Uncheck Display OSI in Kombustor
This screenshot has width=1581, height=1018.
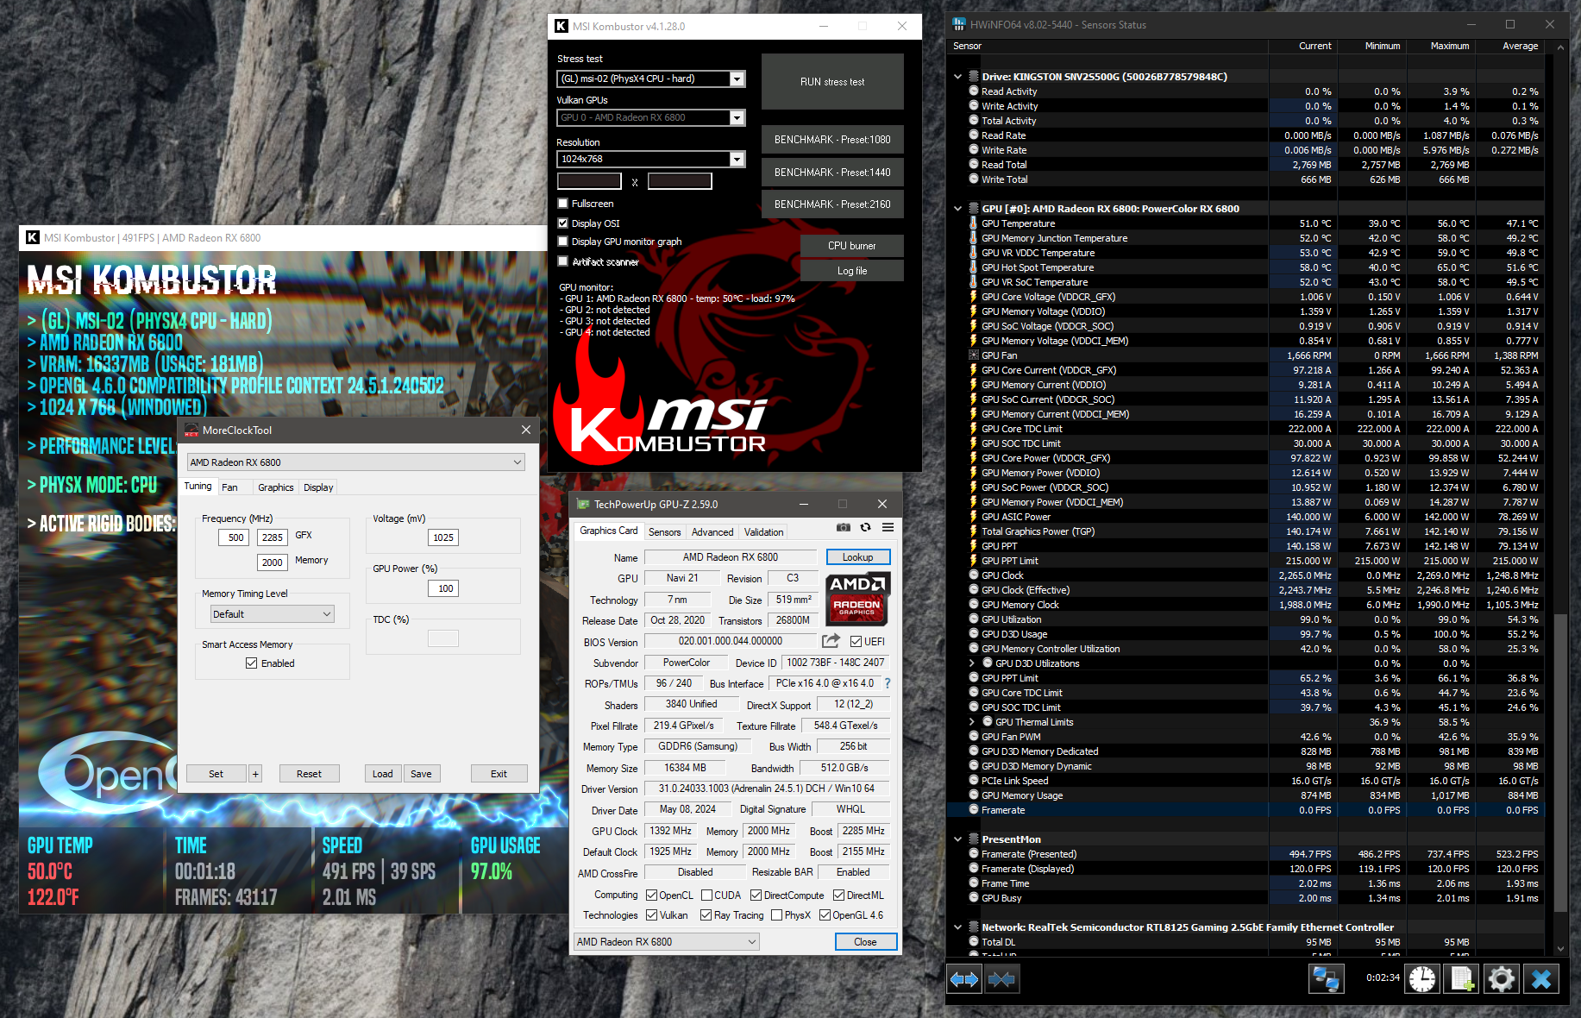pyautogui.click(x=563, y=223)
